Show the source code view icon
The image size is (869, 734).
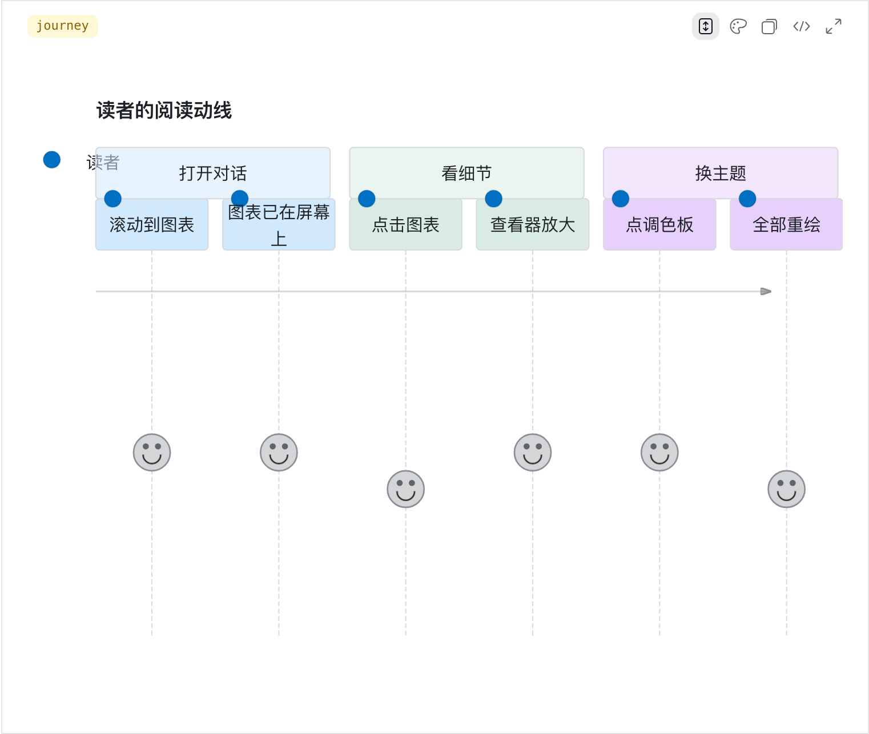point(802,26)
